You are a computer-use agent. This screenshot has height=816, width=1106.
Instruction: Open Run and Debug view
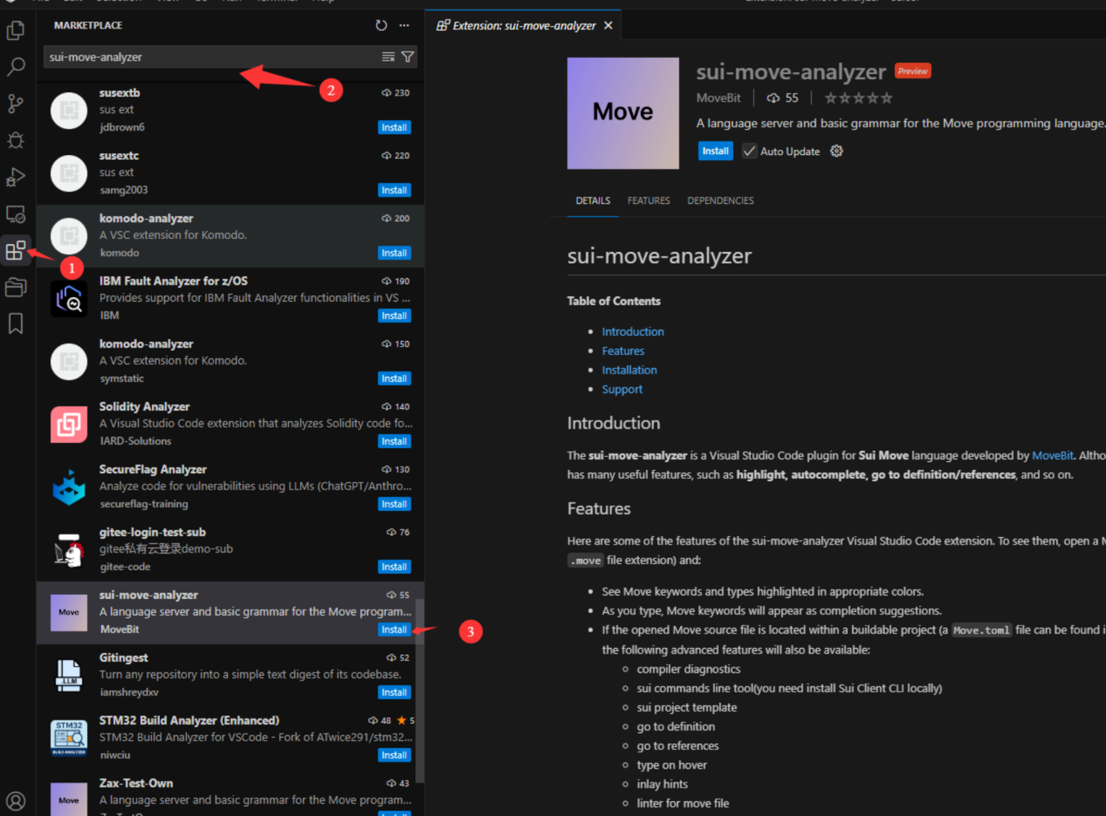[16, 177]
